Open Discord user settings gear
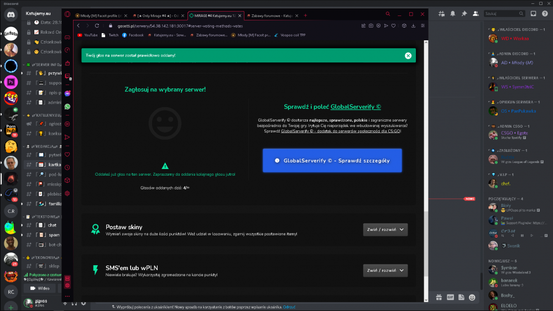 tap(84, 303)
